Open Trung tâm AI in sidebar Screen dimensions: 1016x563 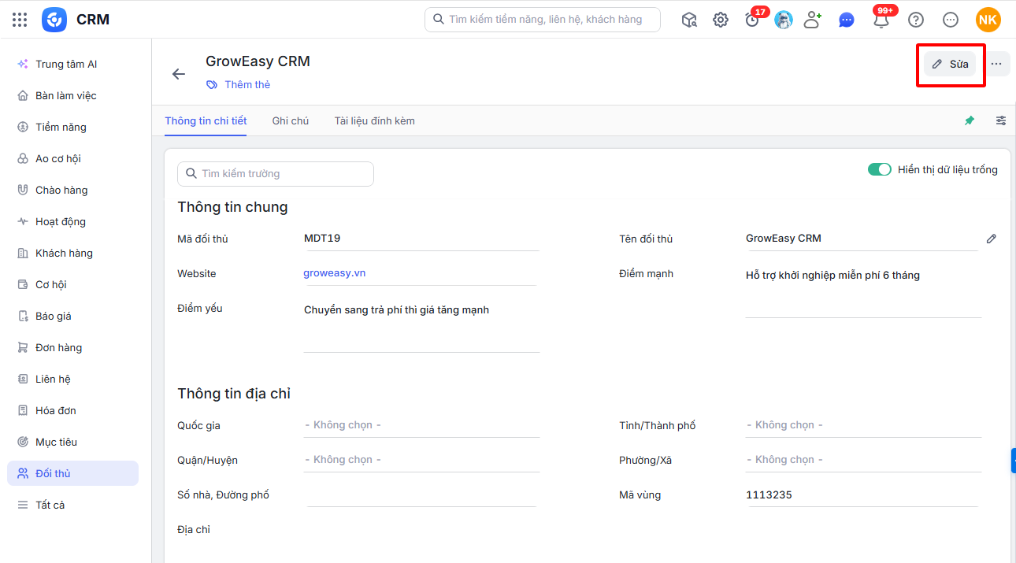pyautogui.click(x=72, y=64)
